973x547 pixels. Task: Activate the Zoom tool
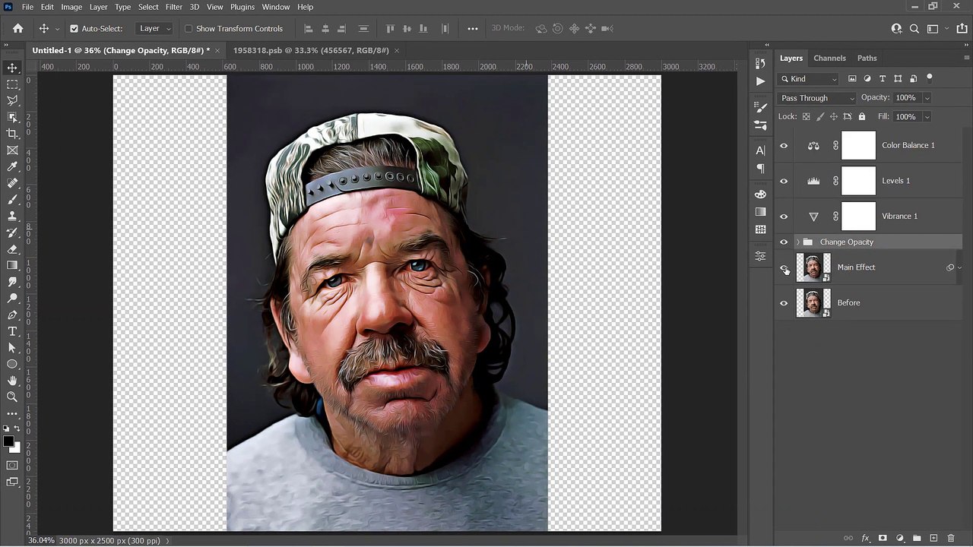click(12, 397)
